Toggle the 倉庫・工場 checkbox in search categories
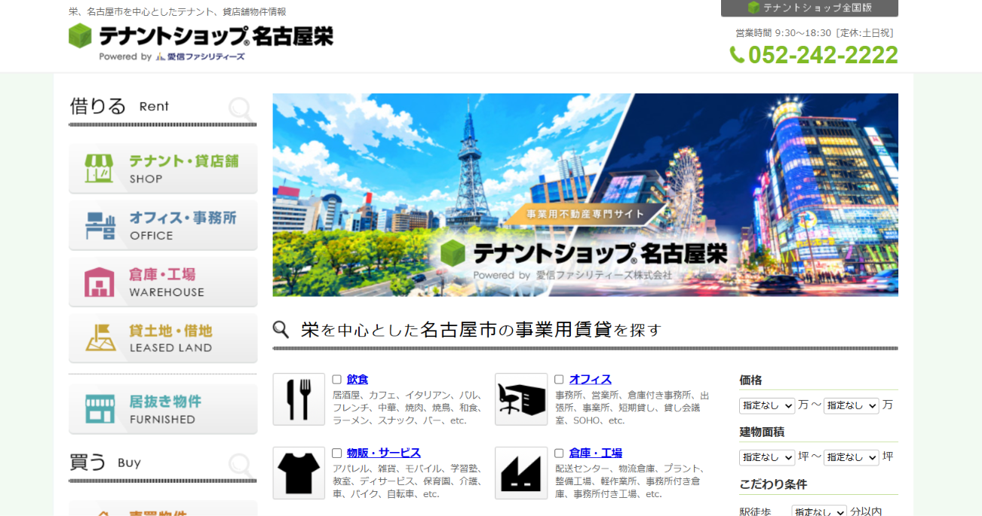The height and width of the screenshot is (516, 982). pos(559,453)
